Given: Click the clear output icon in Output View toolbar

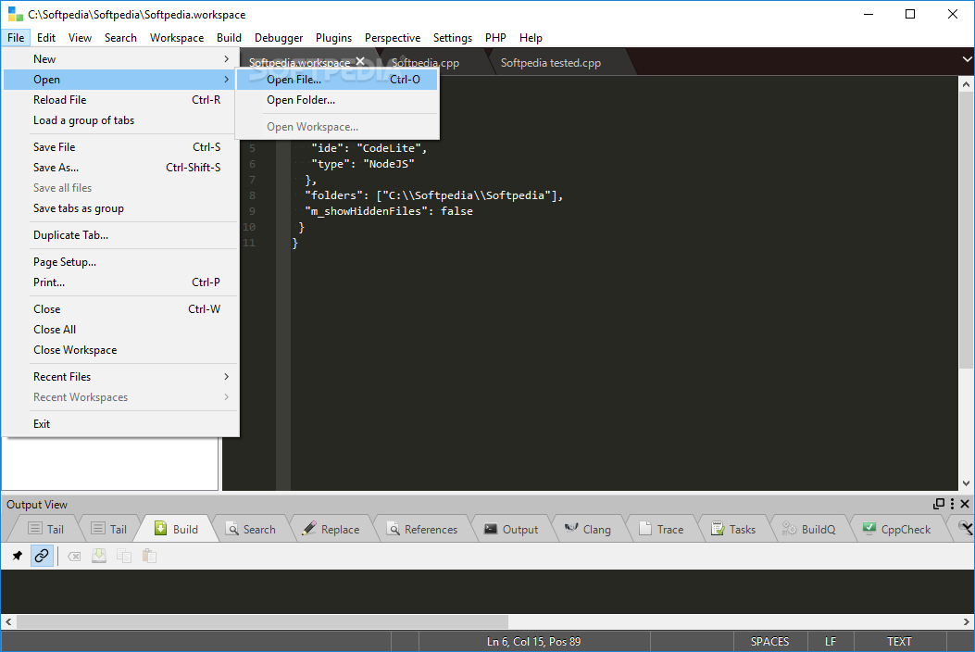Looking at the screenshot, I should 74,557.
